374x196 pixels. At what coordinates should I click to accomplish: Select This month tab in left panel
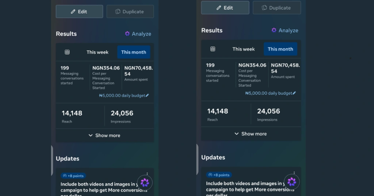click(134, 52)
